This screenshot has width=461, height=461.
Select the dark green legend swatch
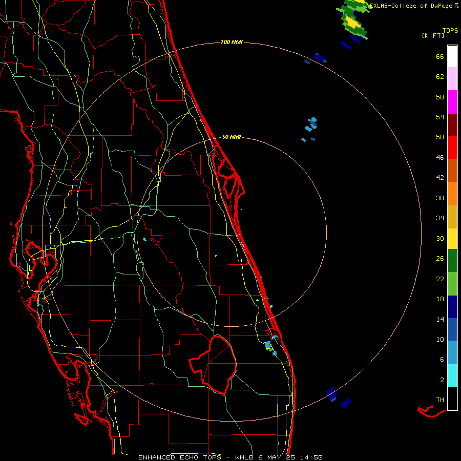[452, 261]
